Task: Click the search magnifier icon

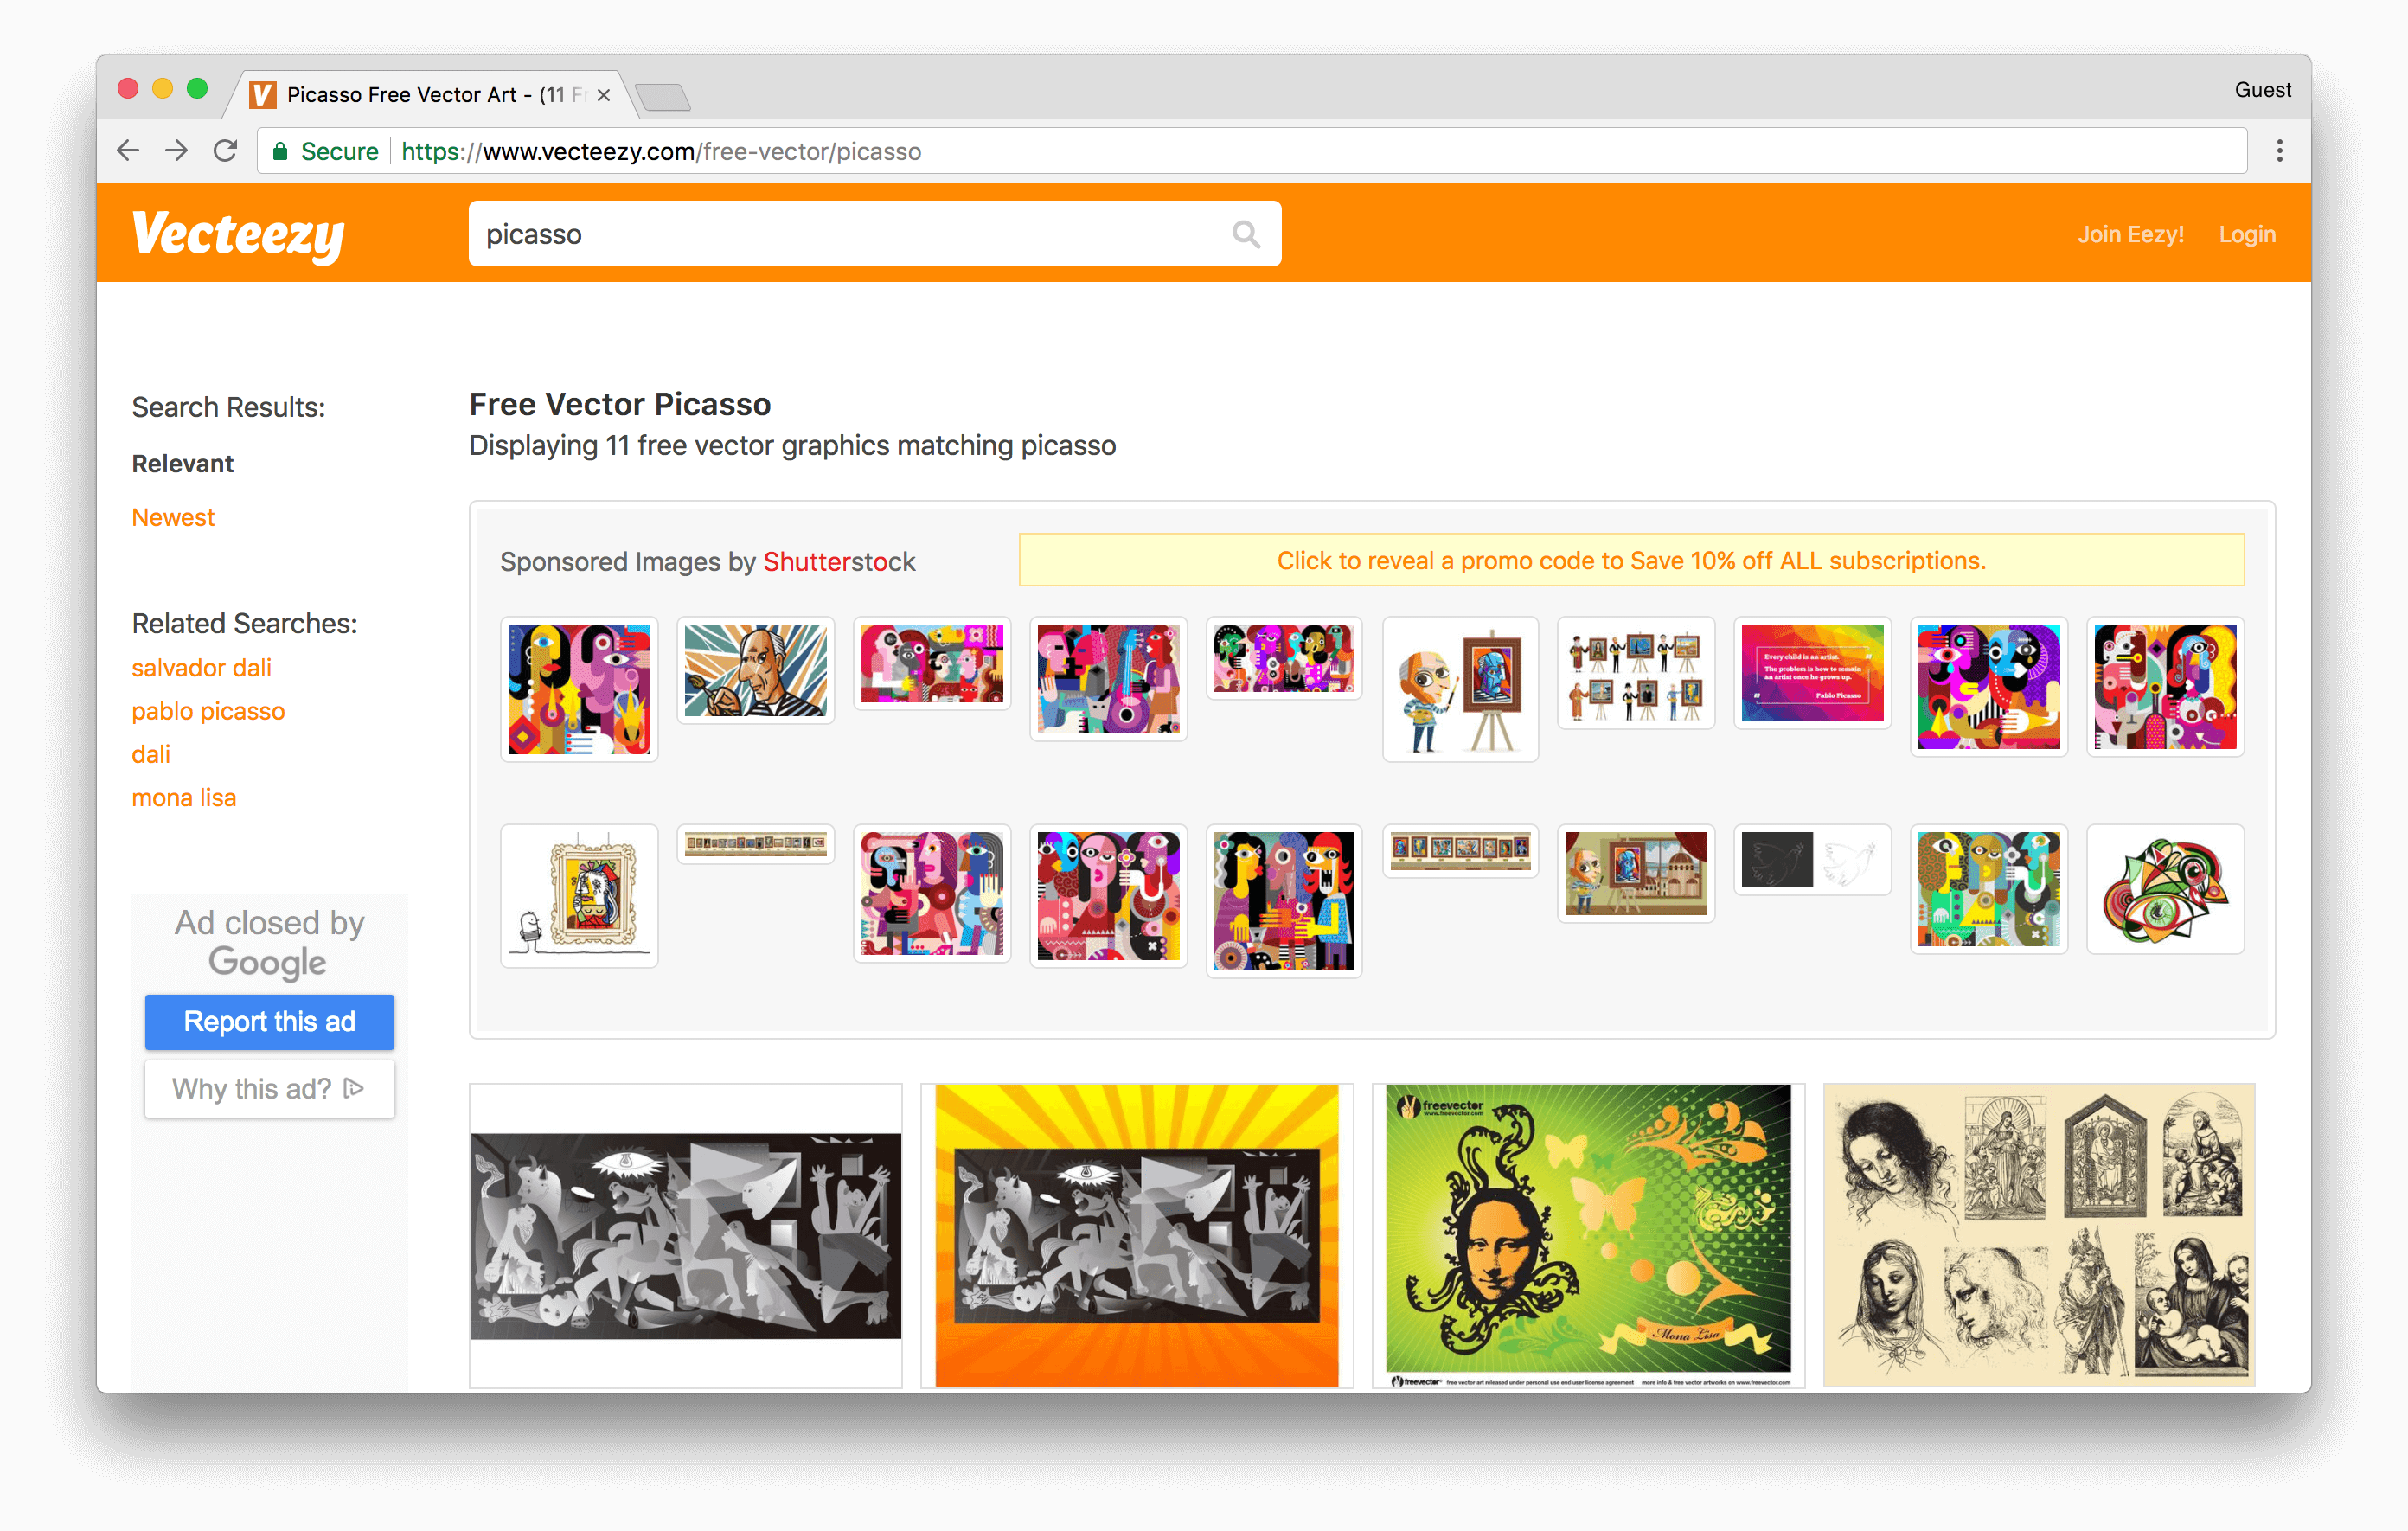Action: (x=1248, y=234)
